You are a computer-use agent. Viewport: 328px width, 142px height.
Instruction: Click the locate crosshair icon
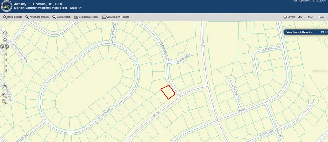(5, 33)
